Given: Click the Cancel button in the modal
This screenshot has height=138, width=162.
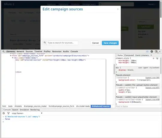Looking at the screenshot, I should click(x=95, y=43).
